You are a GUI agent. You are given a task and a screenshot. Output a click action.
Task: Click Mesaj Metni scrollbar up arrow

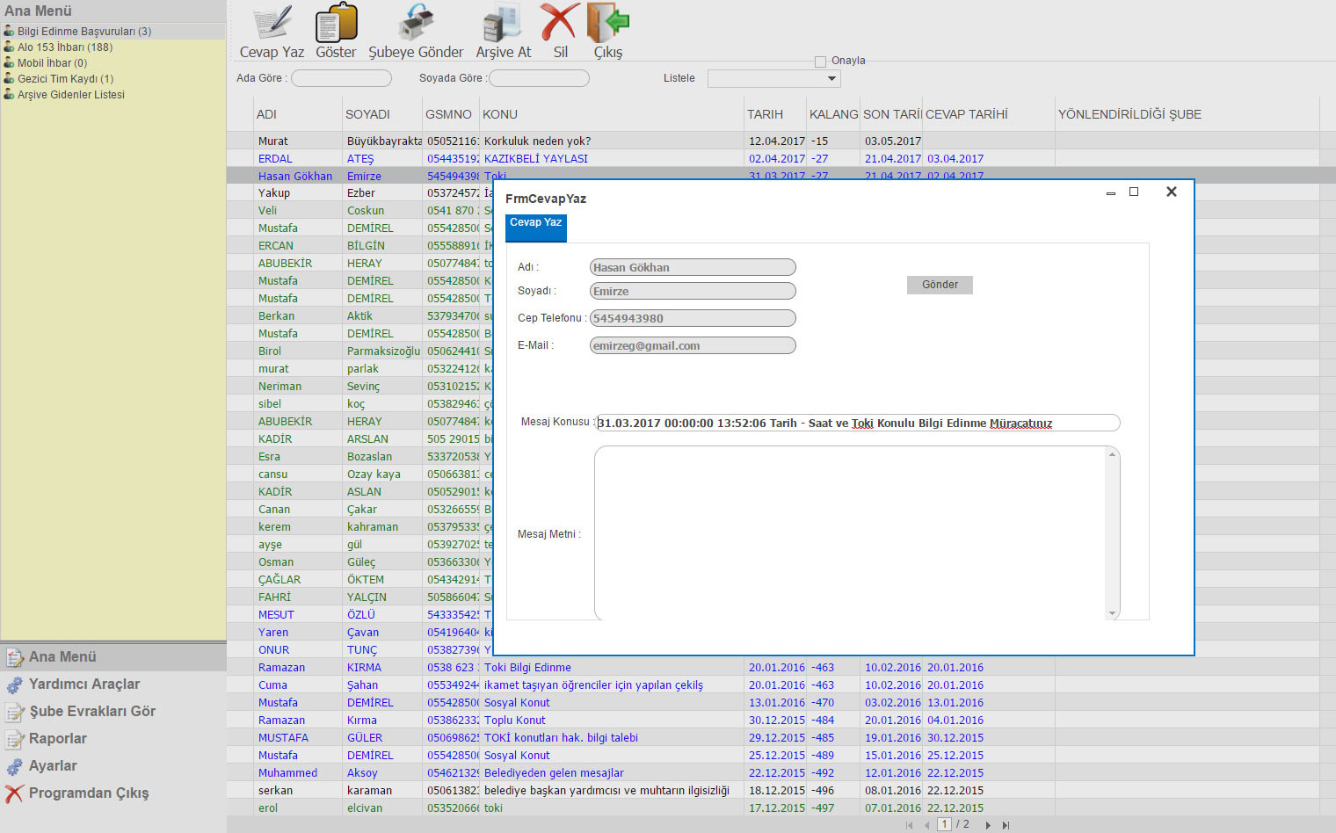click(1112, 454)
